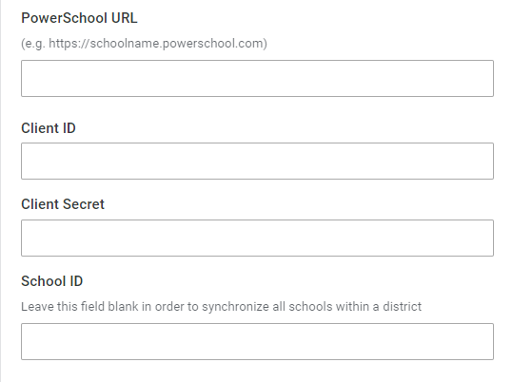Click the PowerSchool URL input field
The width and height of the screenshot is (532, 382).
pos(257,78)
